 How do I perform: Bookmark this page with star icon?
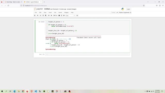tap(144, 5)
